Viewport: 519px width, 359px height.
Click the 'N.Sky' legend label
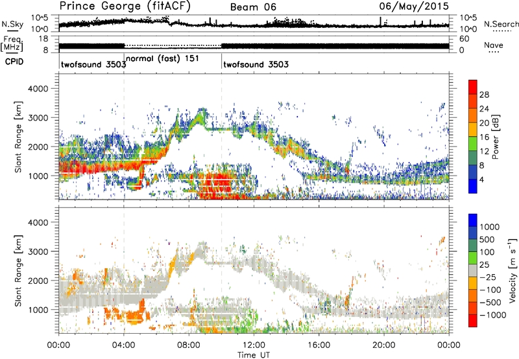coord(12,24)
